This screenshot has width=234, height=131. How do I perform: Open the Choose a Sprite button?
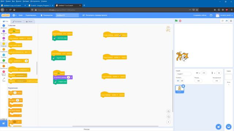point(219,127)
